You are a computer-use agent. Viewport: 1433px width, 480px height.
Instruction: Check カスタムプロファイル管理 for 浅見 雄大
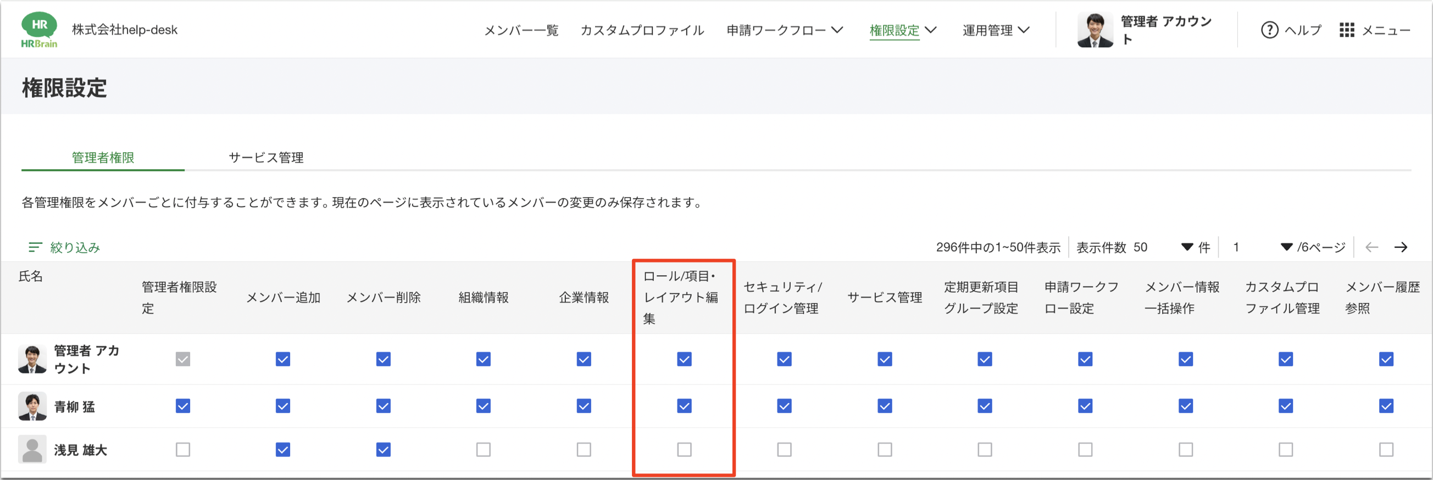tap(1286, 449)
